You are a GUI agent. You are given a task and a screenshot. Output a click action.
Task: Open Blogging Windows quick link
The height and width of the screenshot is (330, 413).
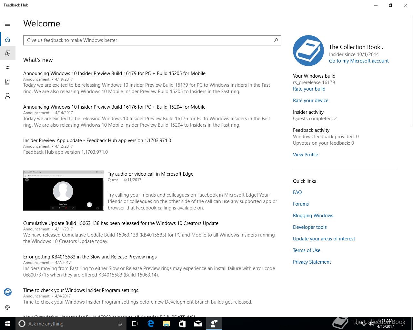[313, 216]
